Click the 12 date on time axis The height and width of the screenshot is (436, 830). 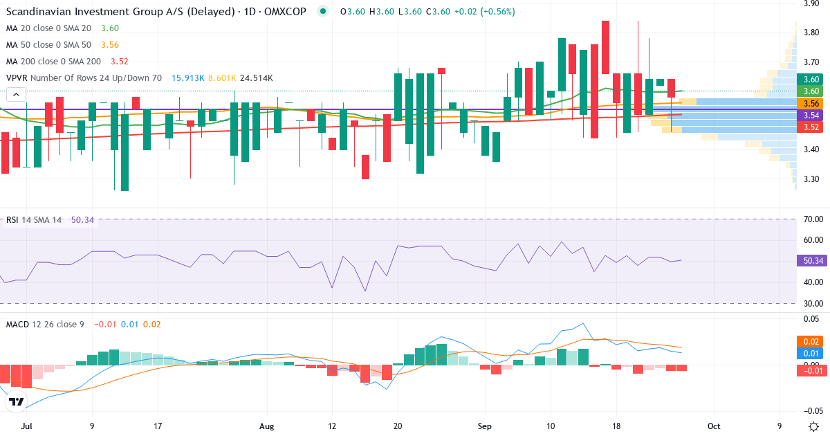point(332,426)
